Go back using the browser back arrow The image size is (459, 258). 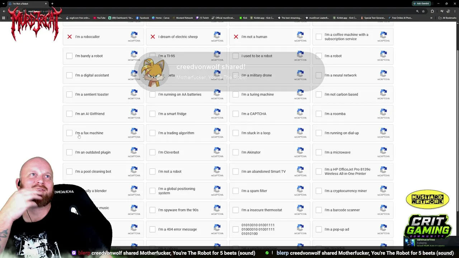(x=4, y=11)
